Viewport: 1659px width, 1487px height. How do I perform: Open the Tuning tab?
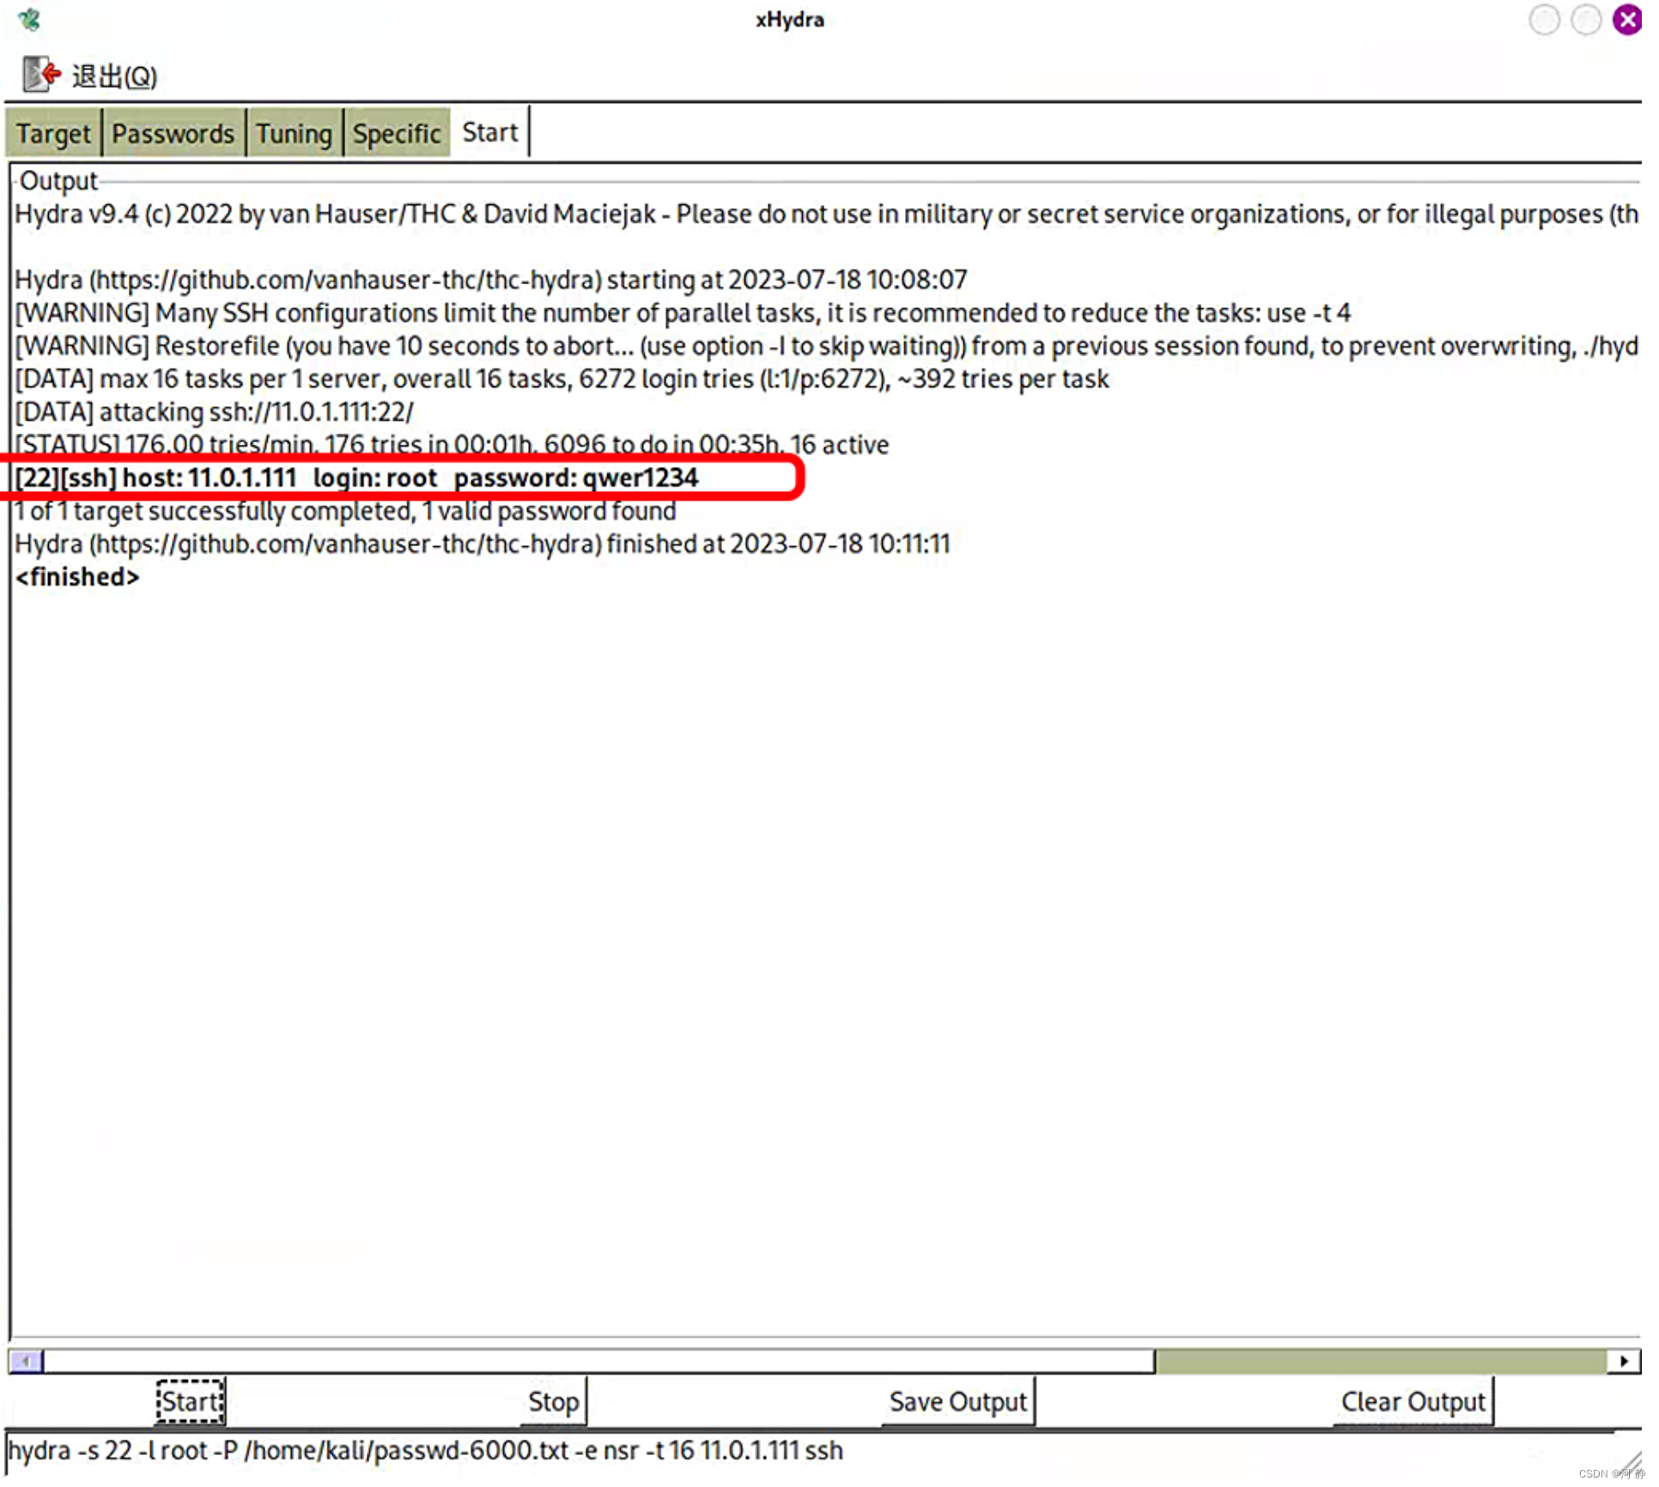tap(295, 134)
